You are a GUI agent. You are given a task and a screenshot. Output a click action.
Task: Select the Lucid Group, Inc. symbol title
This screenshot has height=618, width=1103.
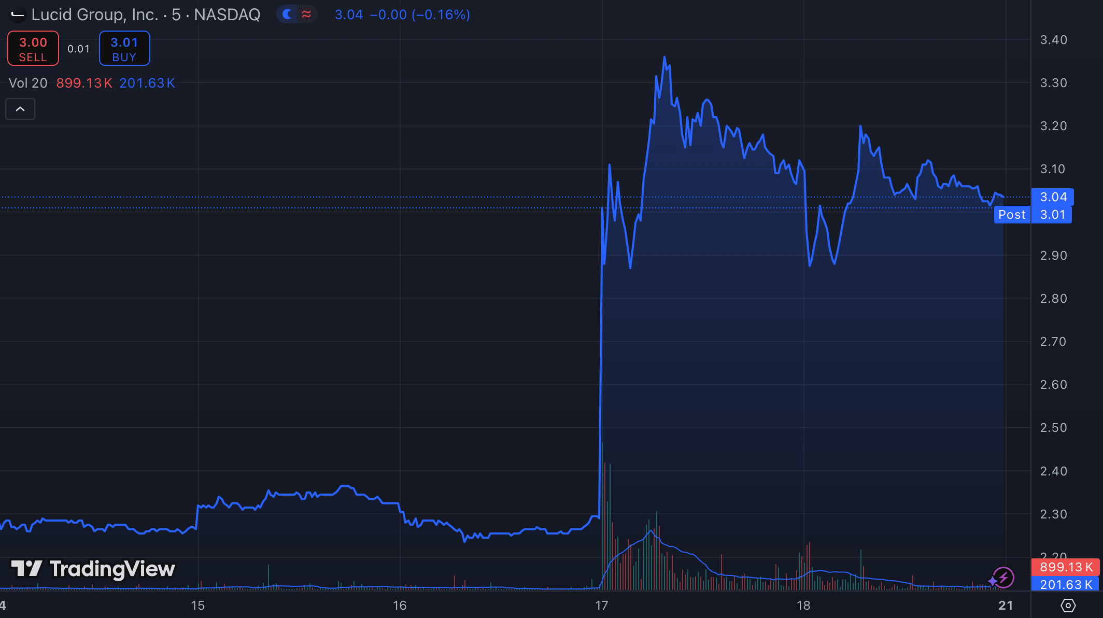pyautogui.click(x=95, y=15)
